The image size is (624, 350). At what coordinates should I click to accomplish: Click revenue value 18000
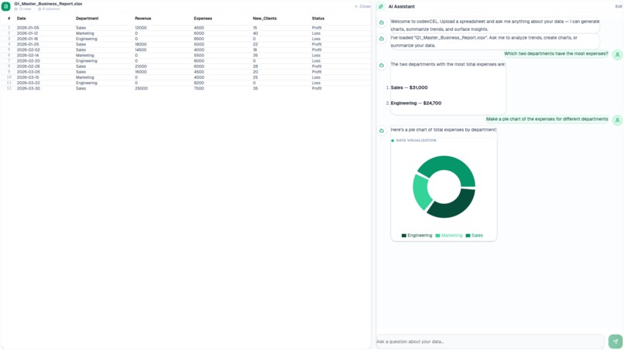click(x=141, y=45)
